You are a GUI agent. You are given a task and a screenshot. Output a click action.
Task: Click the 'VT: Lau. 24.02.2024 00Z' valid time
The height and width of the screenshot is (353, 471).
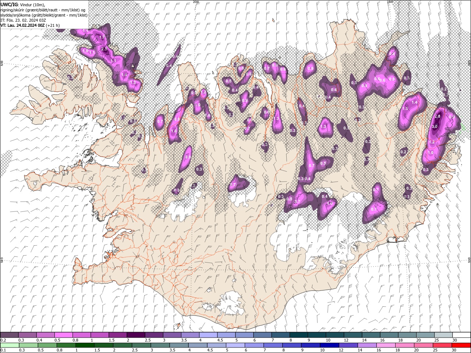(22, 25)
